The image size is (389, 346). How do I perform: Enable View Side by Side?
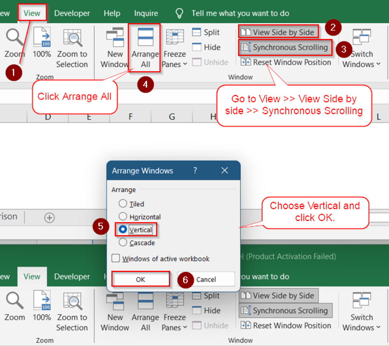click(x=278, y=32)
